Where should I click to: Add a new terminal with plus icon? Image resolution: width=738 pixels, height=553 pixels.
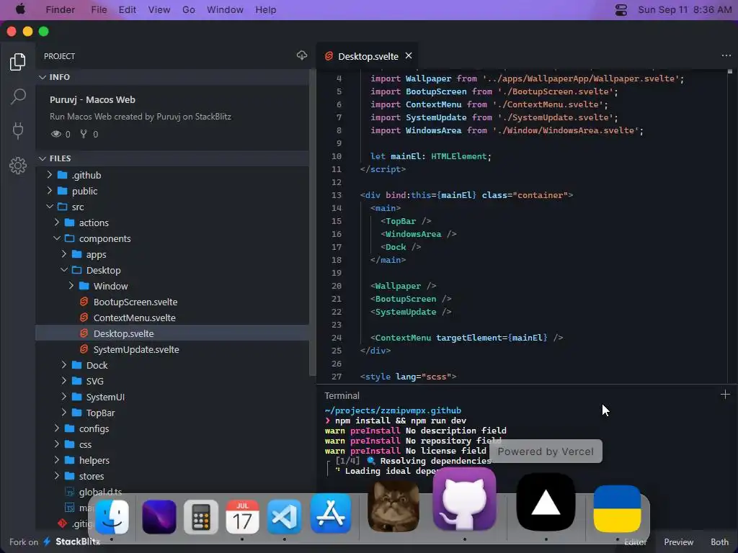pyautogui.click(x=725, y=395)
